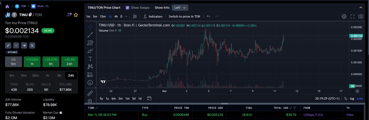Toggle auto scale mode
Viewport: 369px width, 120px height.
[x=360, y=99]
